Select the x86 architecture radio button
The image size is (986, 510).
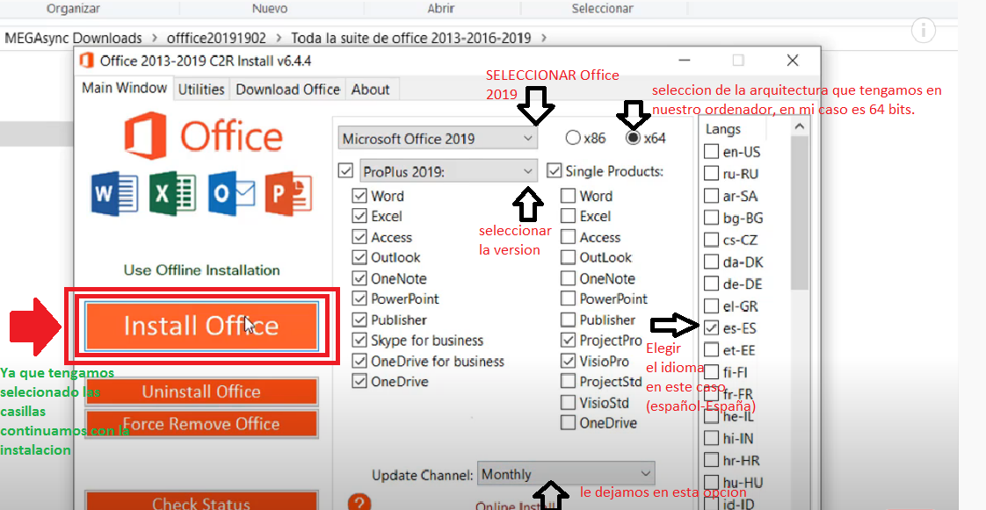(x=573, y=138)
